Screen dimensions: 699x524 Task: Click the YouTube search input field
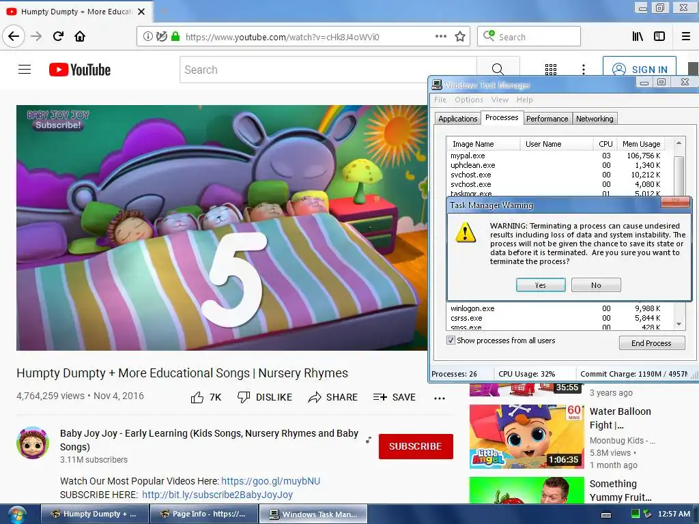pyautogui.click(x=328, y=70)
